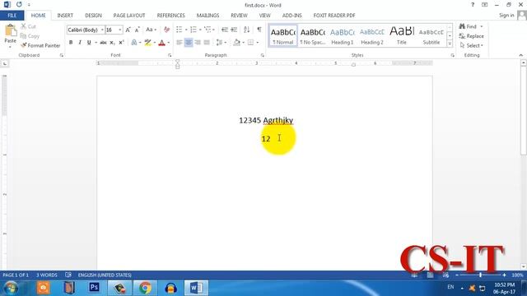
Task: Sort the selected text alphabetically
Action: click(x=246, y=30)
